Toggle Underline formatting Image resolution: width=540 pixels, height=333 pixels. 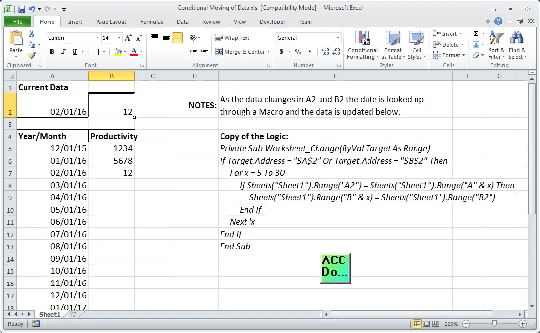(74, 52)
